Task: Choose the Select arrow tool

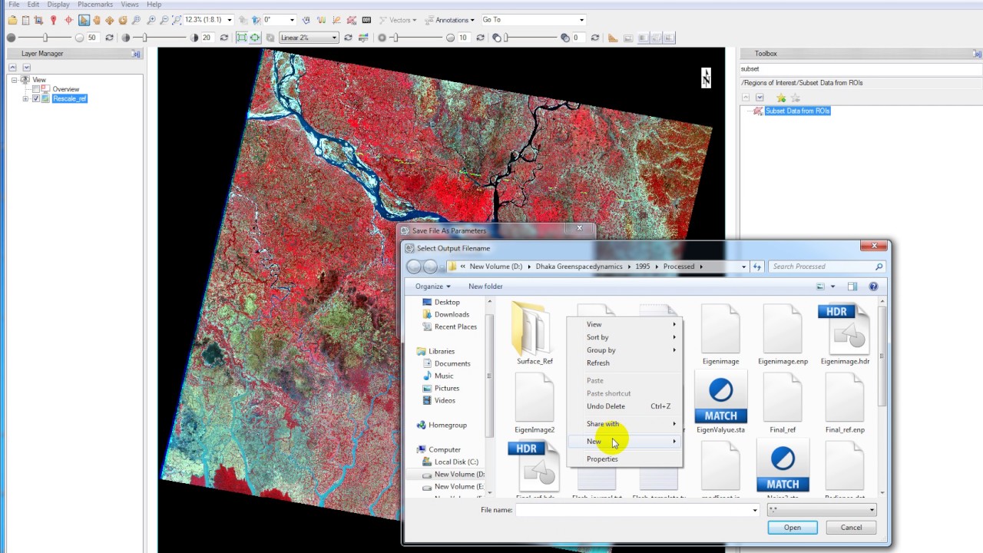Action: pyautogui.click(x=84, y=20)
